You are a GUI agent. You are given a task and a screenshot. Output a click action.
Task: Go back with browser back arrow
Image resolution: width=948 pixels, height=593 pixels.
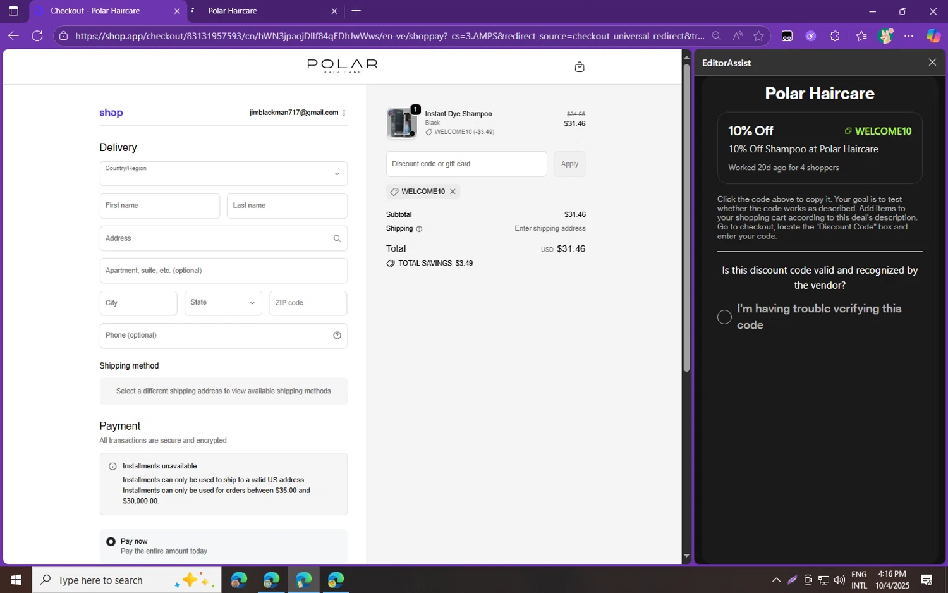[x=13, y=36]
